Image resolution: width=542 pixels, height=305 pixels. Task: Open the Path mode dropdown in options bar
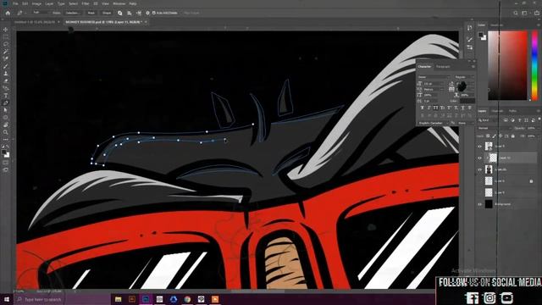tap(40, 13)
